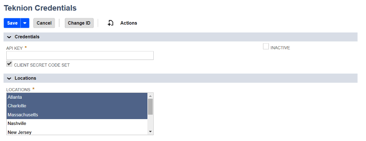Click the Locations list scroll-up arrow
Viewport: 366px width, 141px height.
click(x=150, y=96)
